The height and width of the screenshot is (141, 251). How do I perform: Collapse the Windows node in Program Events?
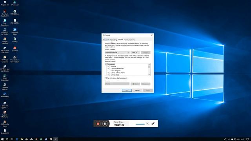pos(106,64)
